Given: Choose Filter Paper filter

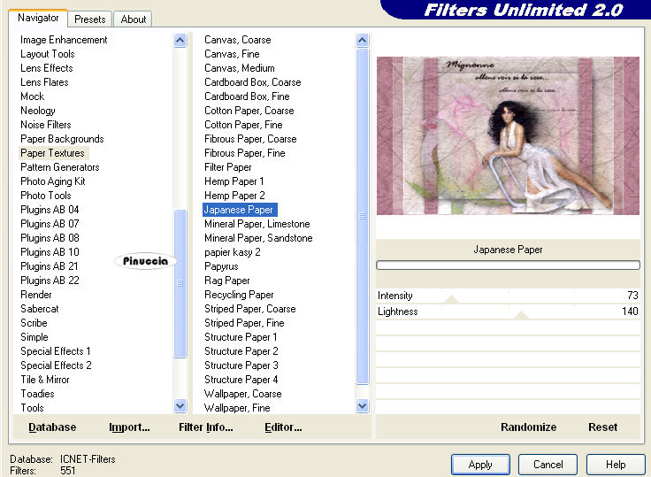Looking at the screenshot, I should (228, 167).
